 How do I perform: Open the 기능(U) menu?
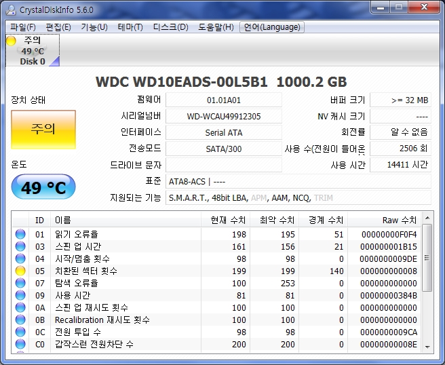coord(94,27)
